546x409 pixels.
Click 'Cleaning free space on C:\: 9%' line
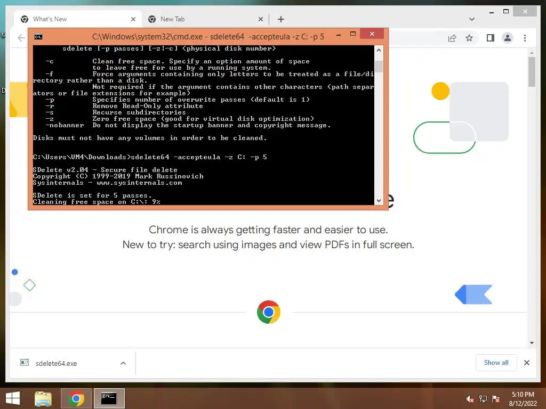point(97,202)
